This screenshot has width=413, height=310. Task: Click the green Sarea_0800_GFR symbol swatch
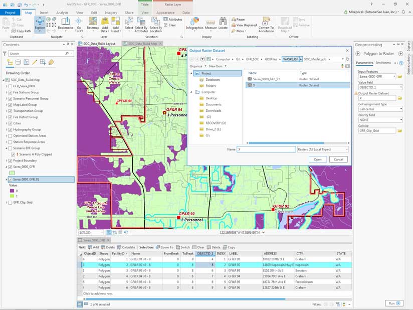[x=13, y=173]
